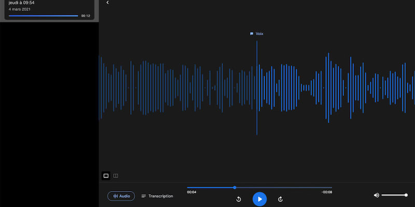Click the 4 mars 2021 date
415x207 pixels.
coord(20,9)
